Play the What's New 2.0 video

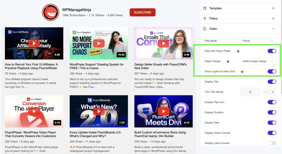coord(99,111)
